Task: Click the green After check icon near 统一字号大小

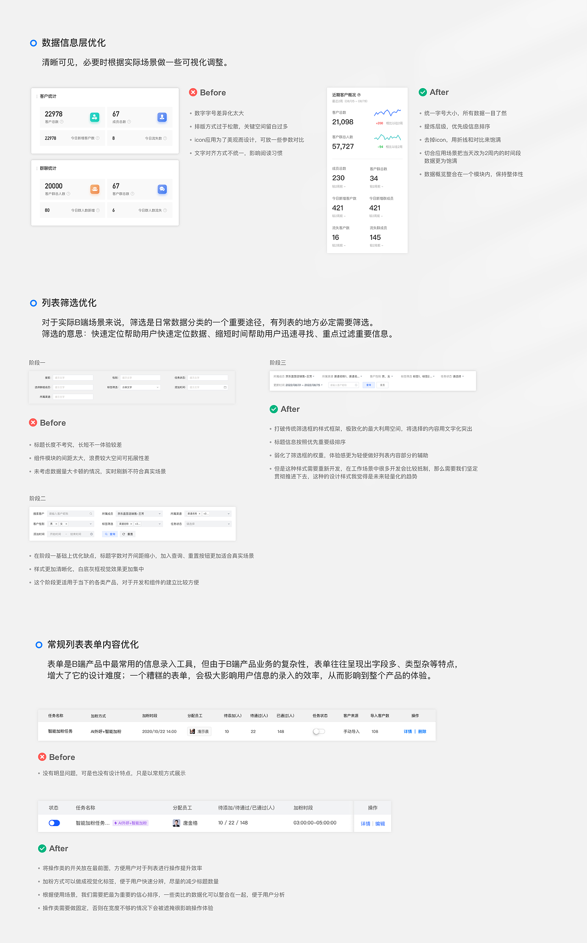Action: (x=423, y=92)
